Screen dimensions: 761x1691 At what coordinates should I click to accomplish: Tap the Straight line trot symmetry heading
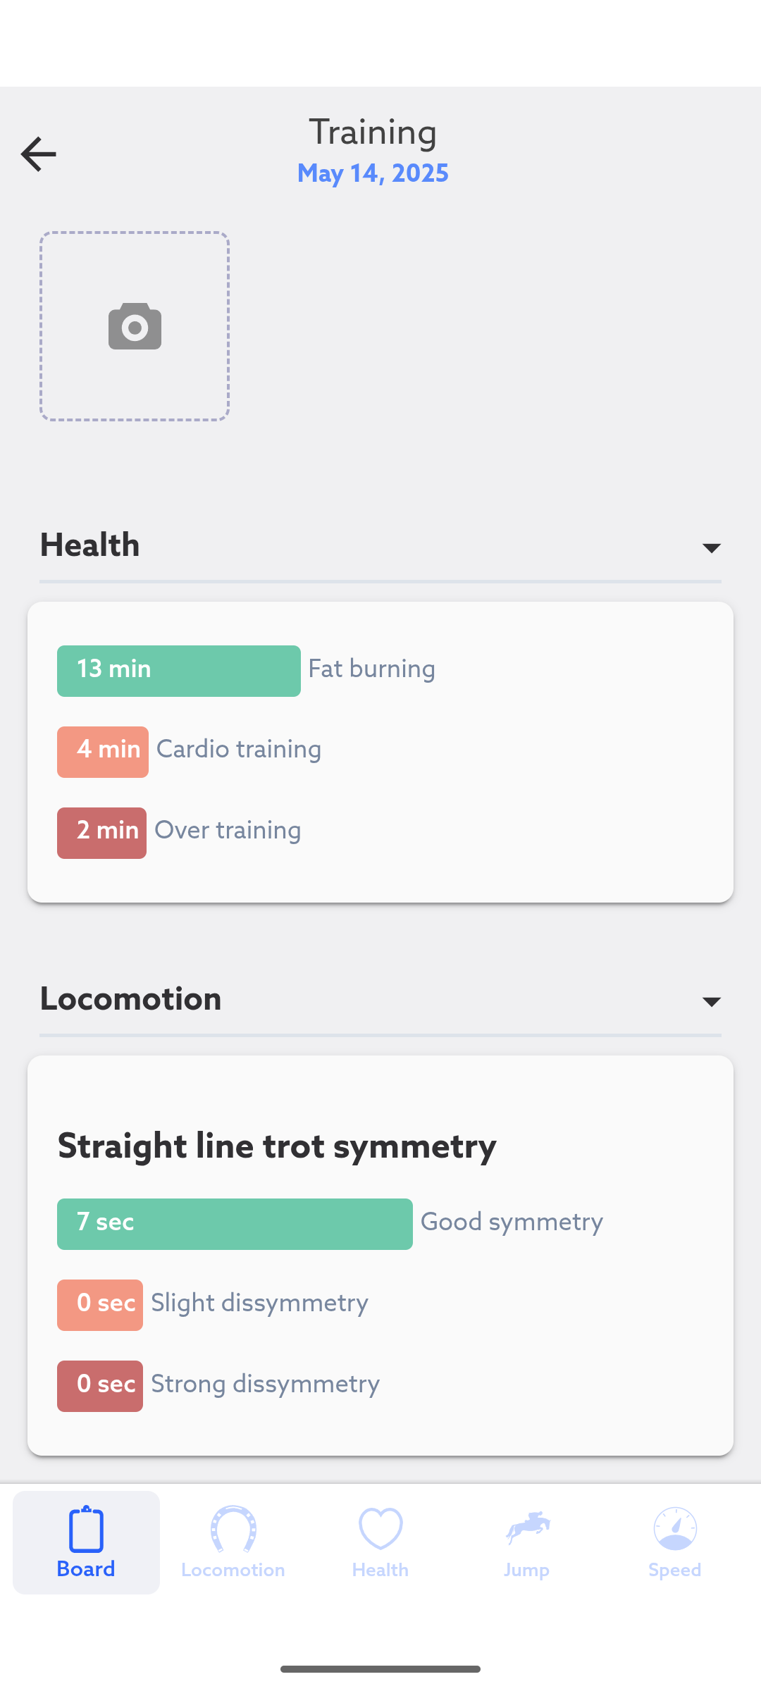tap(277, 1146)
